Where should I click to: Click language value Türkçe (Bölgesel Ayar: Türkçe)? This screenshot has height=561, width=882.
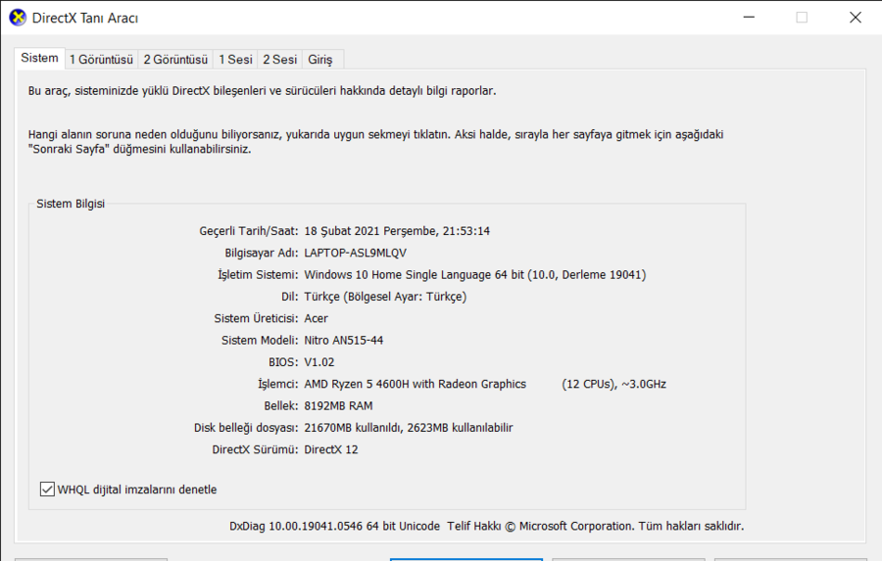tap(385, 297)
